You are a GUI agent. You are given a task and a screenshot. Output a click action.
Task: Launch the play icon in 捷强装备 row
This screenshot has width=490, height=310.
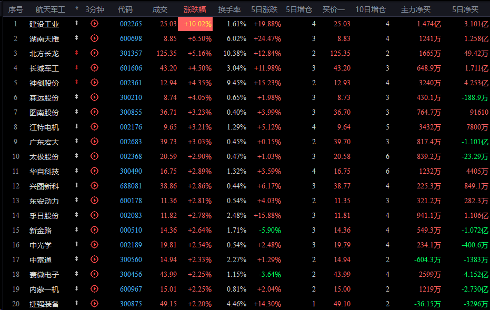point(94,304)
